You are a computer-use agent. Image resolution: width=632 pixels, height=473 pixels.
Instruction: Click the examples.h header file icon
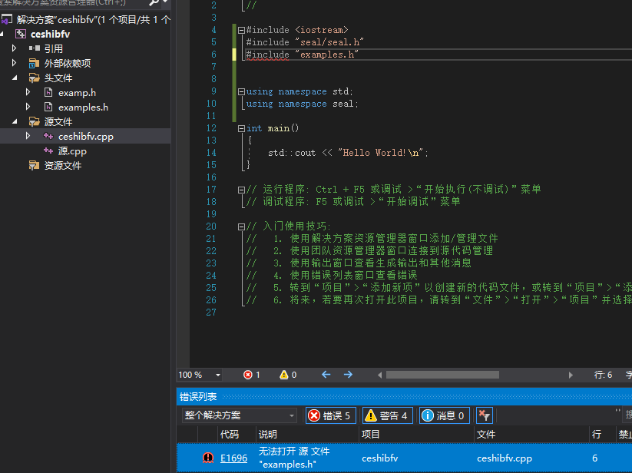point(48,107)
